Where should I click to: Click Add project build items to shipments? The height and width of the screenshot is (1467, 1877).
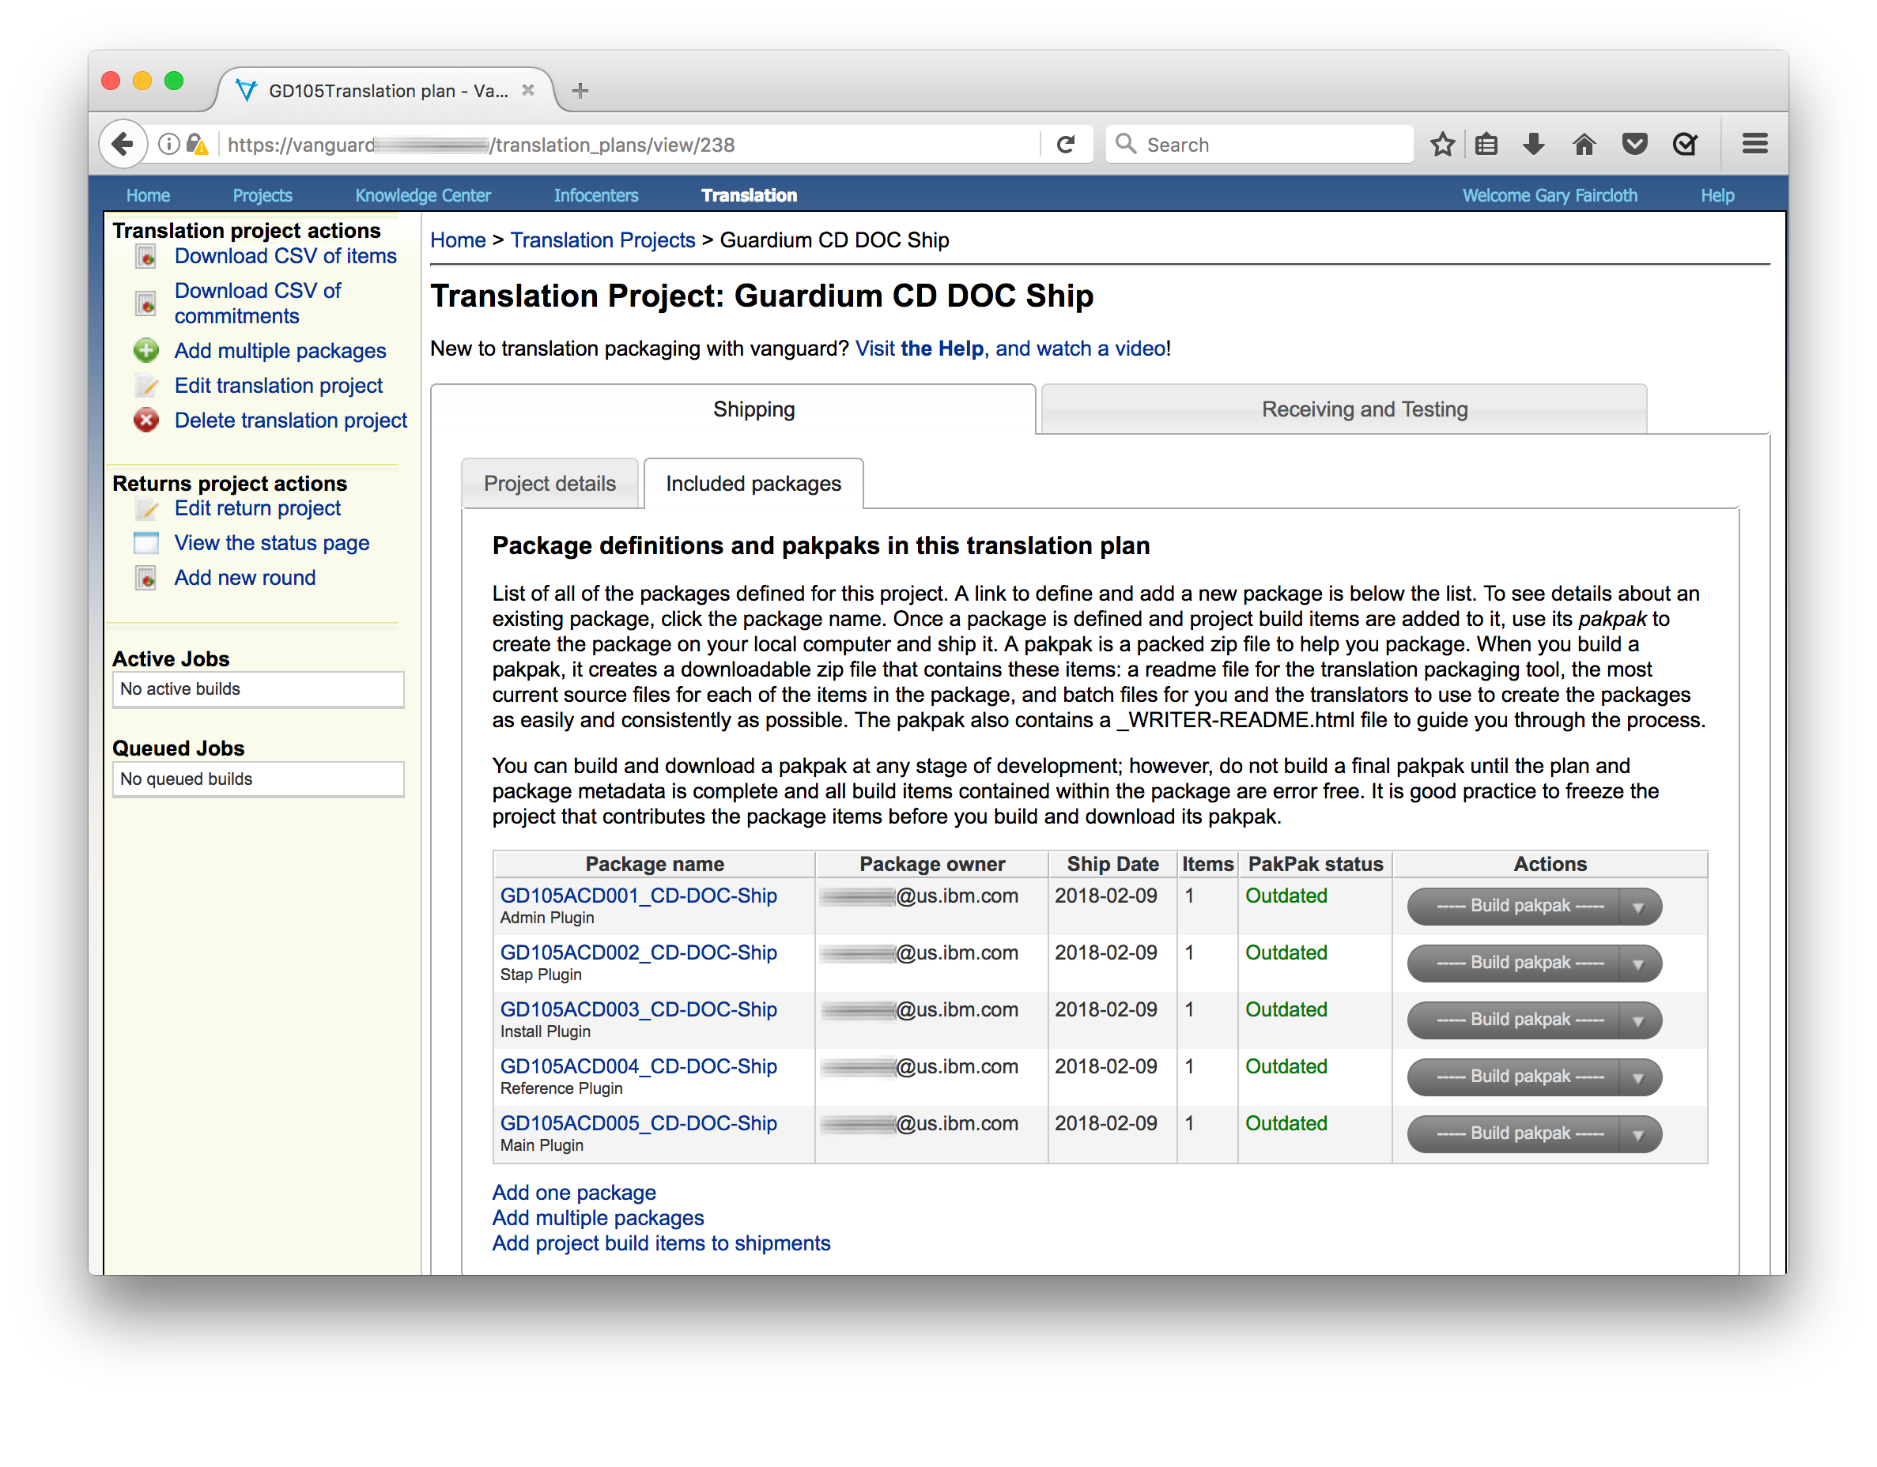coord(661,1243)
